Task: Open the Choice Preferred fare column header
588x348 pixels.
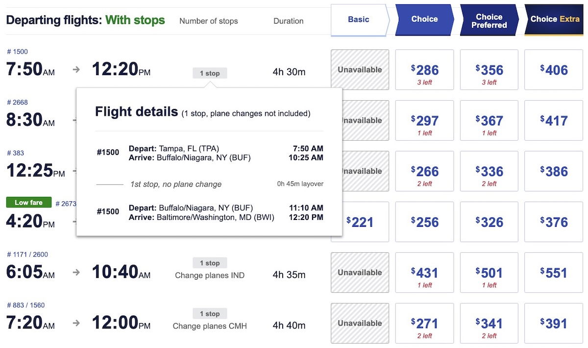Action: pos(489,20)
